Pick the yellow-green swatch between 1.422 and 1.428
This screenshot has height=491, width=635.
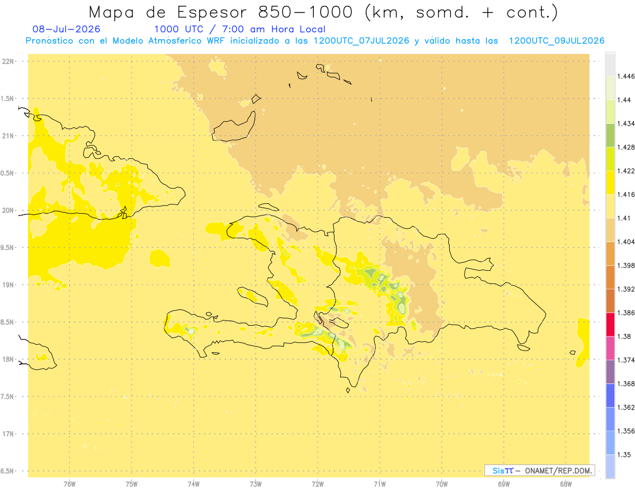610,159
